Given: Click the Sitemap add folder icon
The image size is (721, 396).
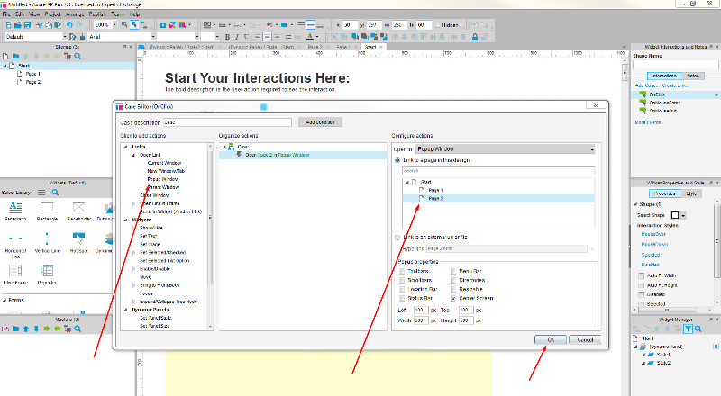Looking at the screenshot, I should coord(15,56).
